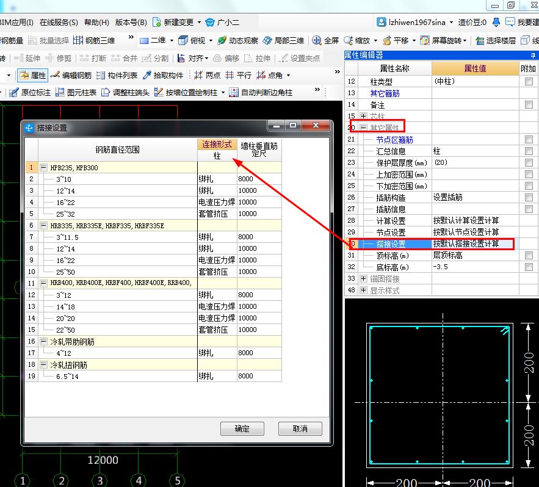Select 按墙位置绘制柱 tool
The image size is (539, 487).
click(186, 92)
